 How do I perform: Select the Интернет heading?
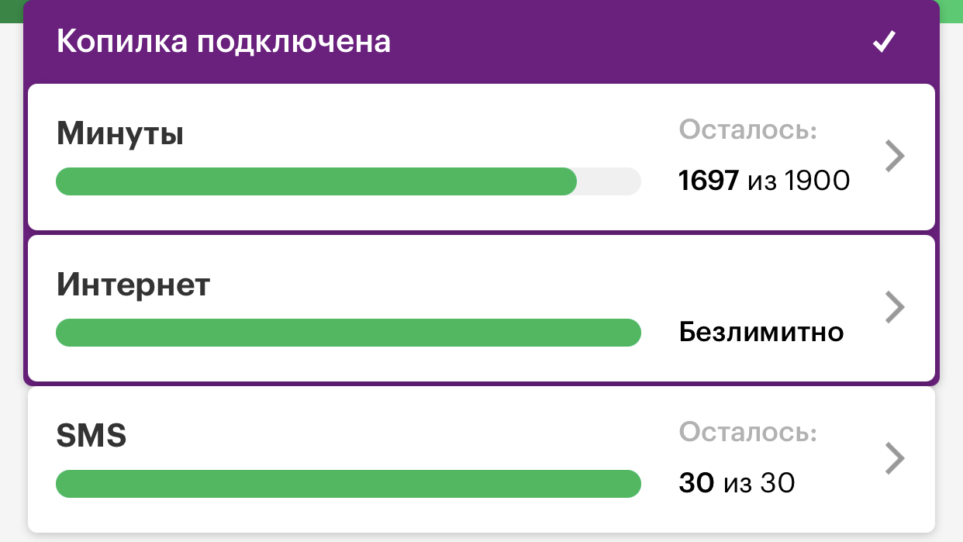133,285
